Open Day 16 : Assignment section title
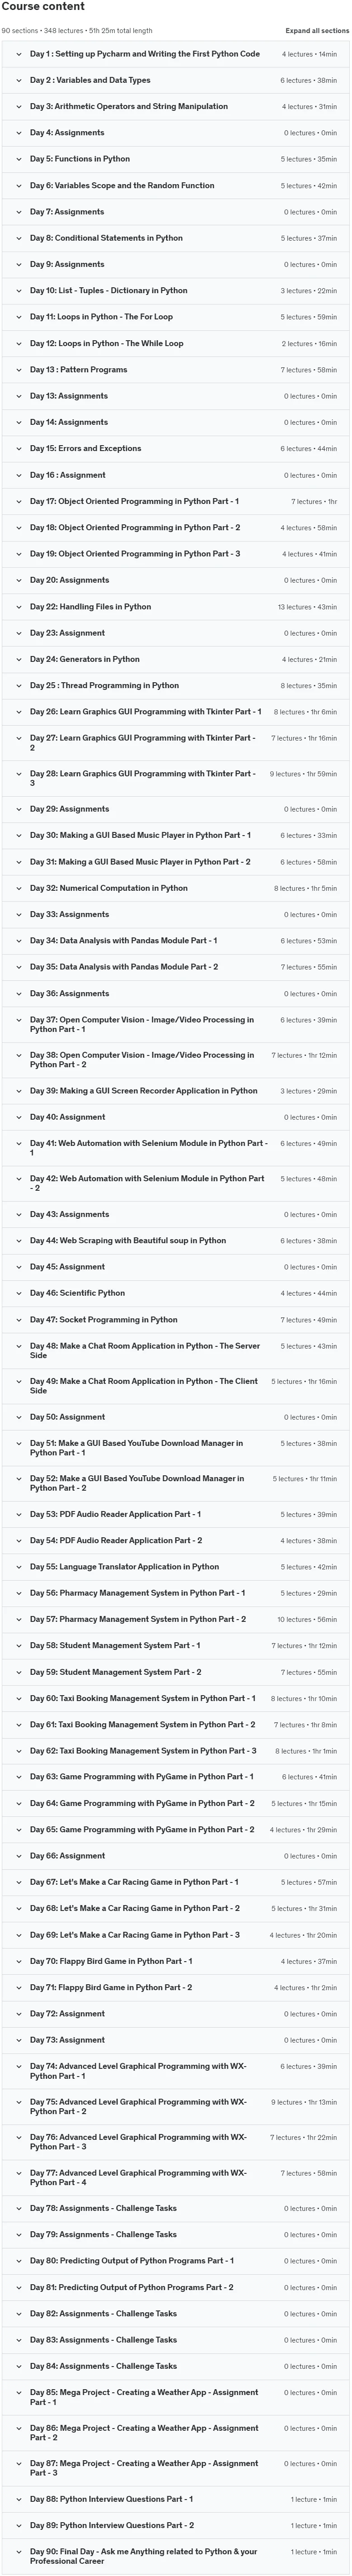 coord(68,475)
